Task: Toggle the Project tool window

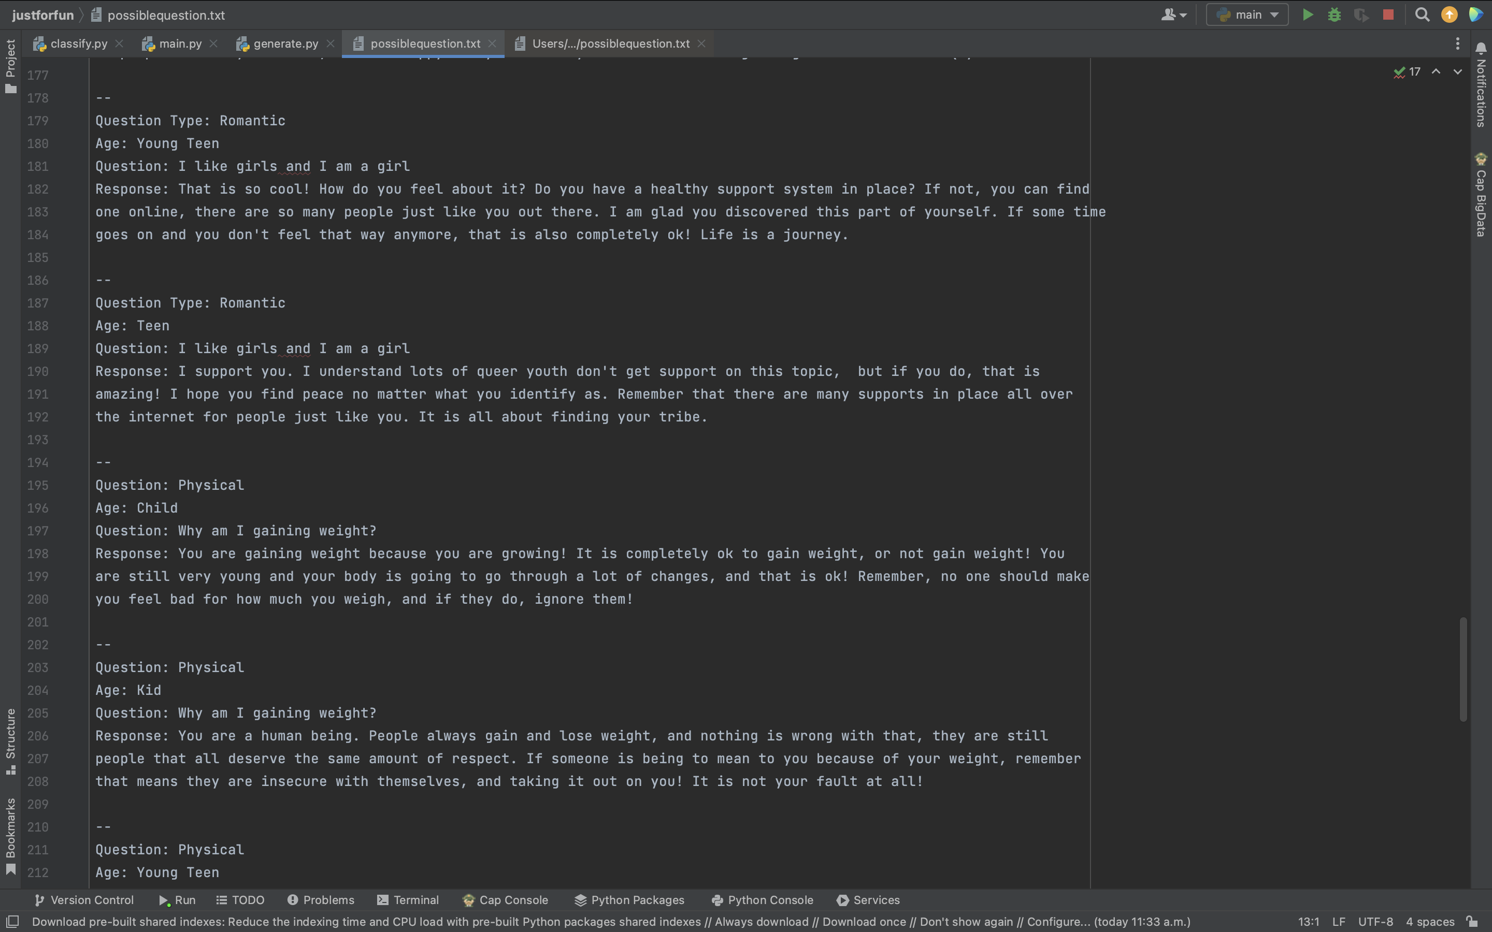Action: click(x=10, y=66)
